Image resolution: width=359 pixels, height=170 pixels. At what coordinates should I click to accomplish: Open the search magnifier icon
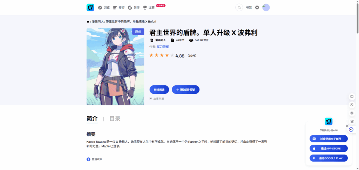tap(239, 8)
